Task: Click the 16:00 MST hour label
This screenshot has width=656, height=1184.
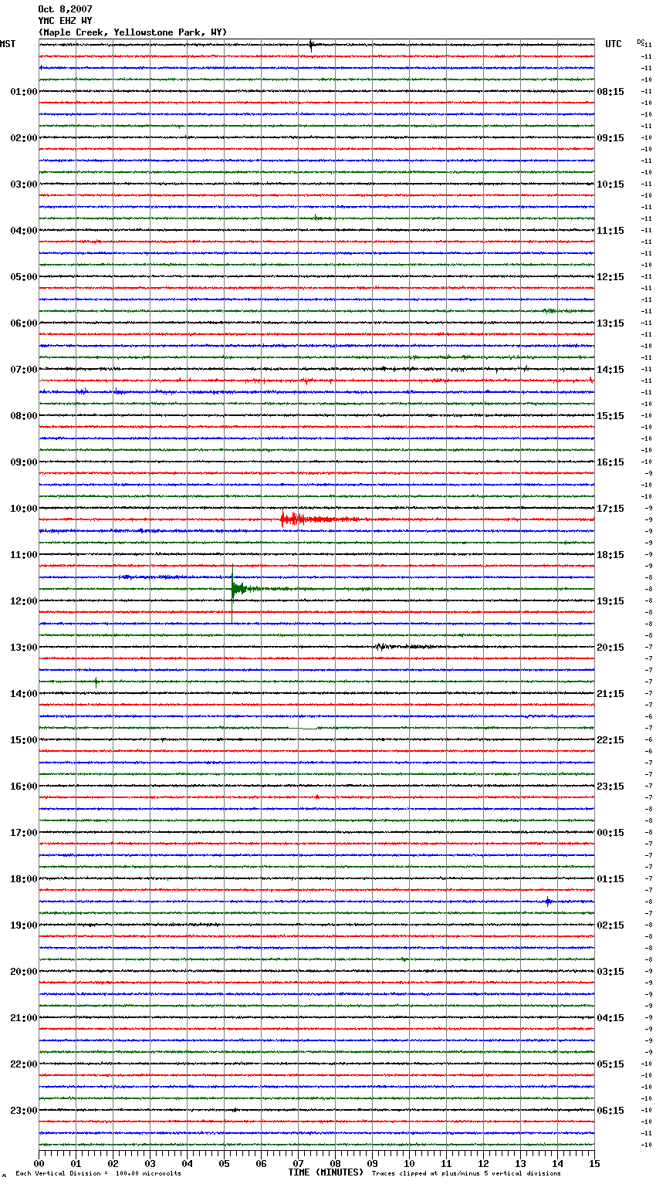Action: point(24,787)
